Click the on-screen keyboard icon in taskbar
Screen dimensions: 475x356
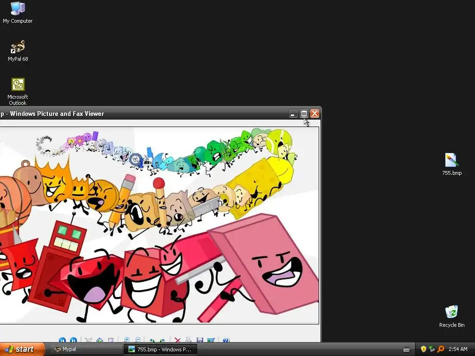click(406, 350)
